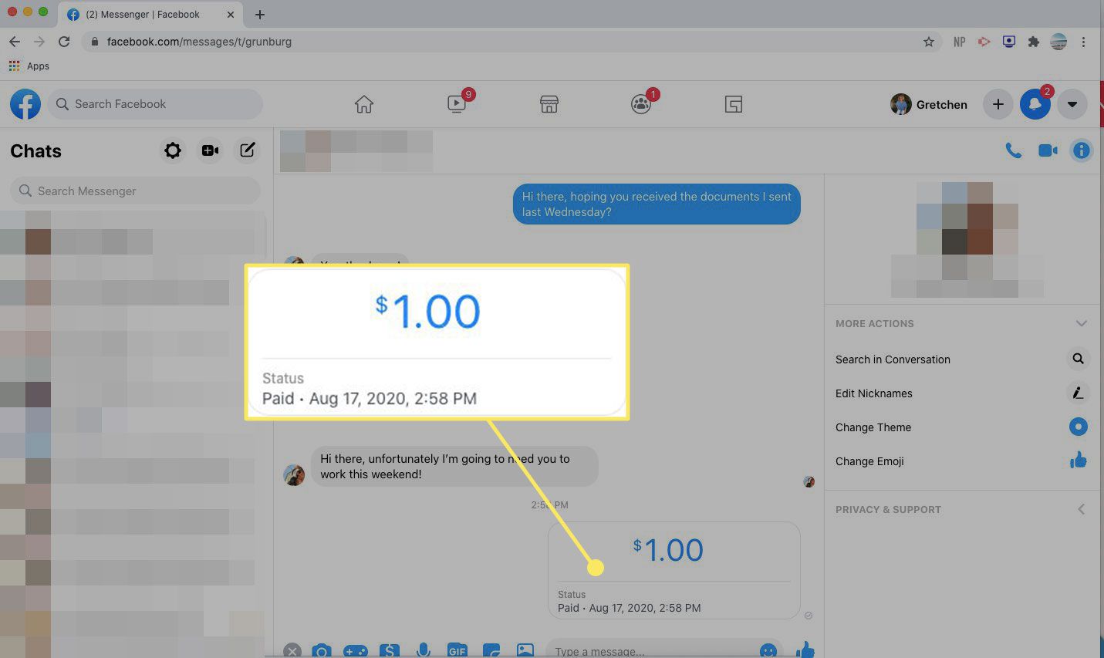Open the Marketplace icon
The width and height of the screenshot is (1104, 658).
pos(549,104)
